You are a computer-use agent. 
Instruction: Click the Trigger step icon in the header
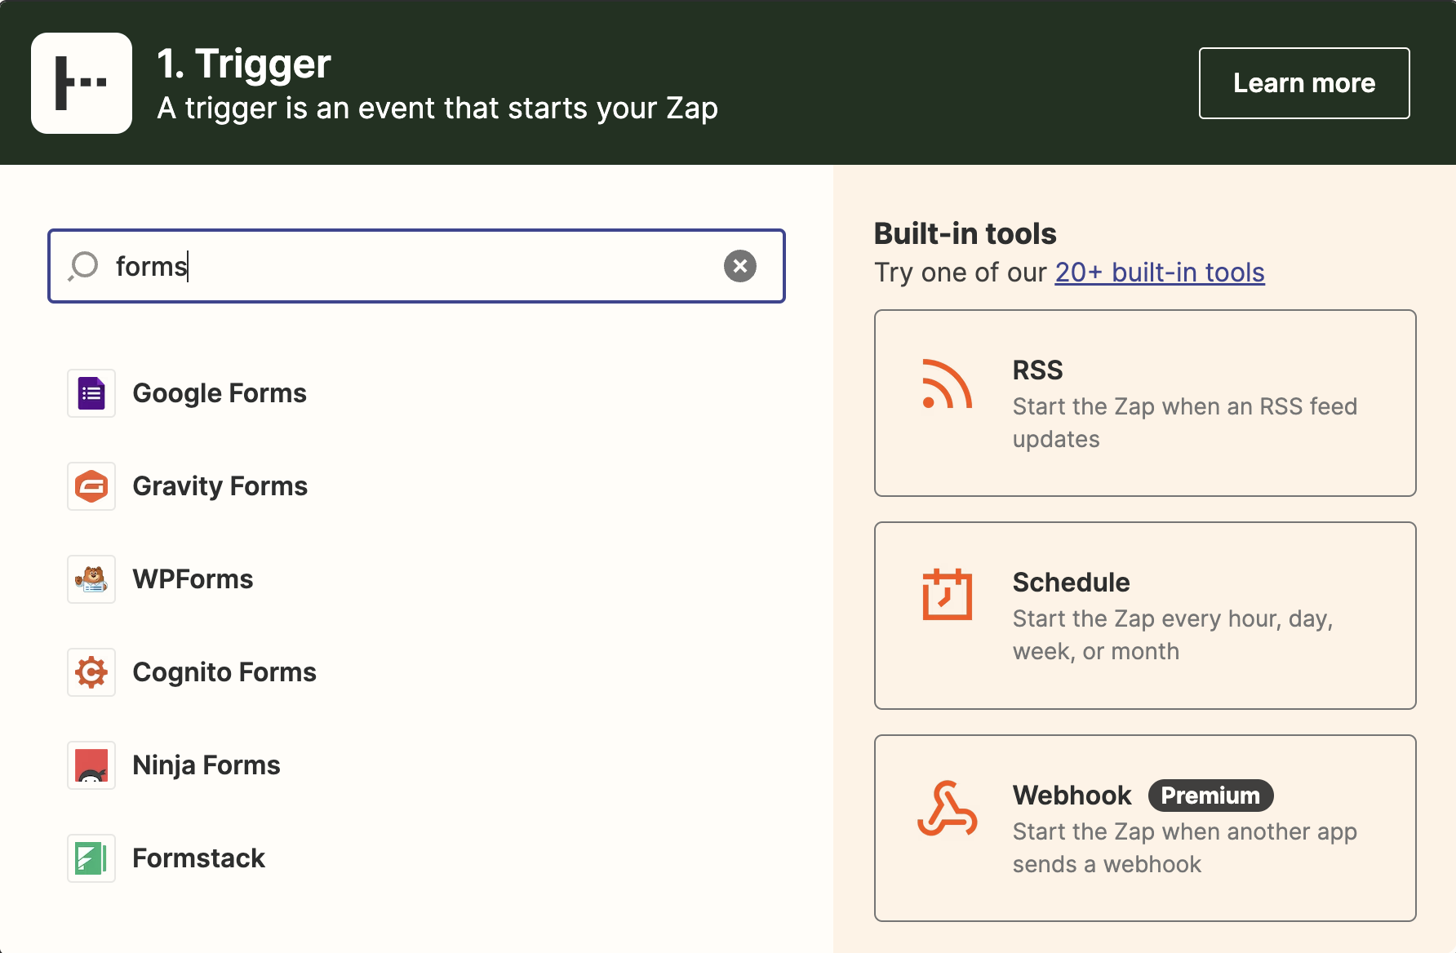point(82,82)
